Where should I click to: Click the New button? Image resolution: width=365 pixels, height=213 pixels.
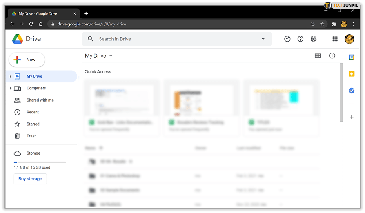(x=27, y=60)
